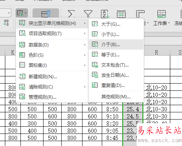Open the 工作表 dropdown arrow

point(169,23)
